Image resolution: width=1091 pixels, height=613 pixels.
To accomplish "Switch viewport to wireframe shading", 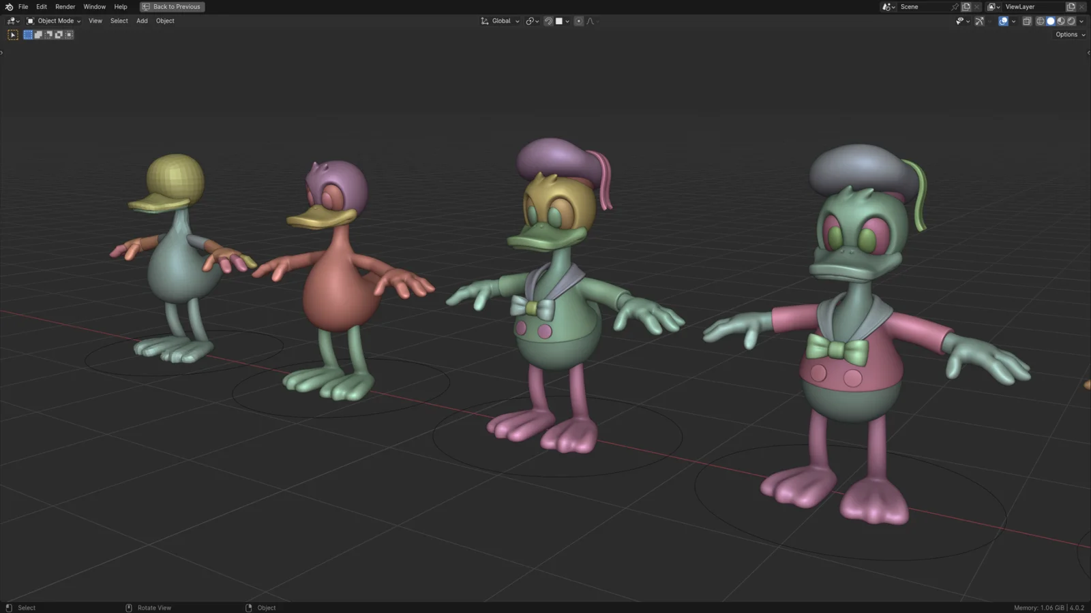I will (x=1041, y=21).
